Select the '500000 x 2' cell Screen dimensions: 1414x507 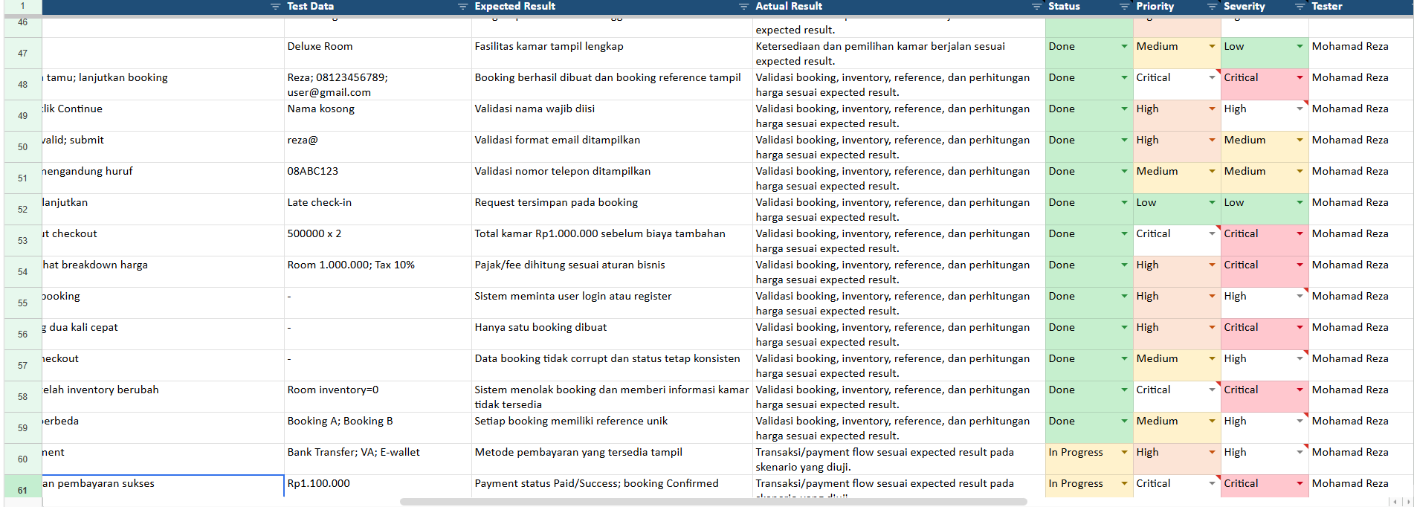tap(378, 241)
